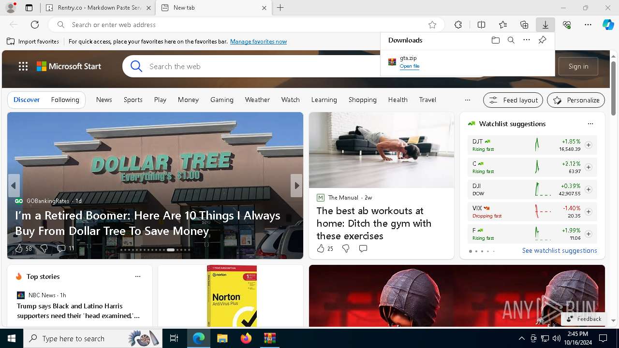This screenshot has width=619, height=348.
Task: Open Edge Settings and more menu
Action: tap(588, 25)
